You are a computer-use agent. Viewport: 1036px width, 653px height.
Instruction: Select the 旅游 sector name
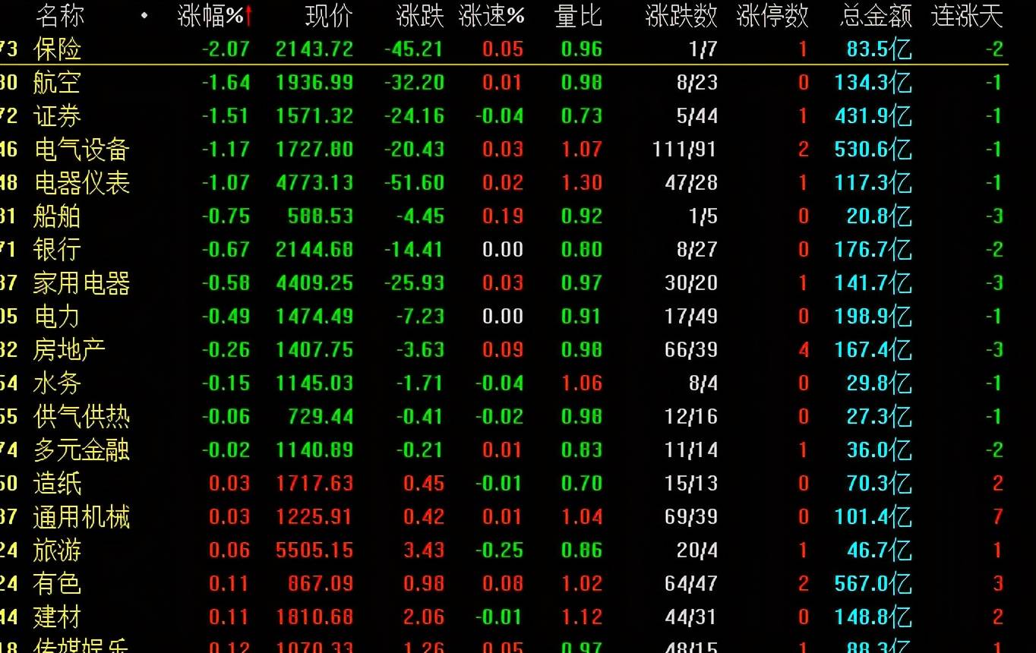[57, 550]
